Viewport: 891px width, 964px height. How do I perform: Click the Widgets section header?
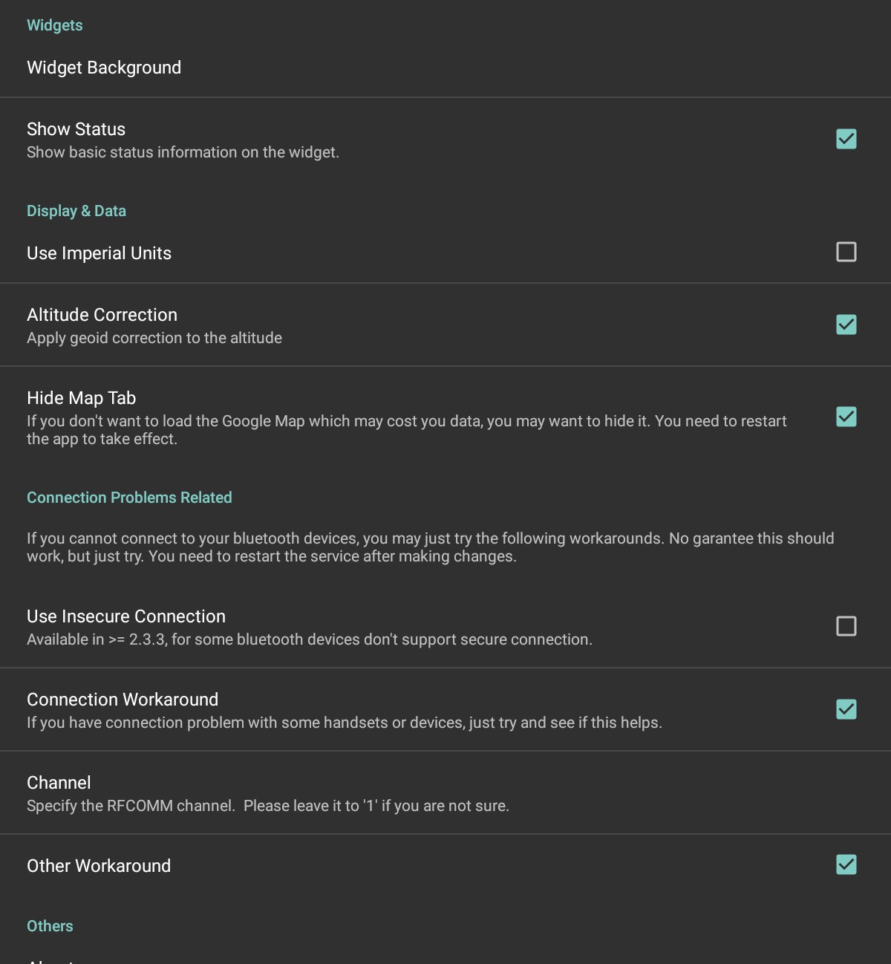pos(54,25)
